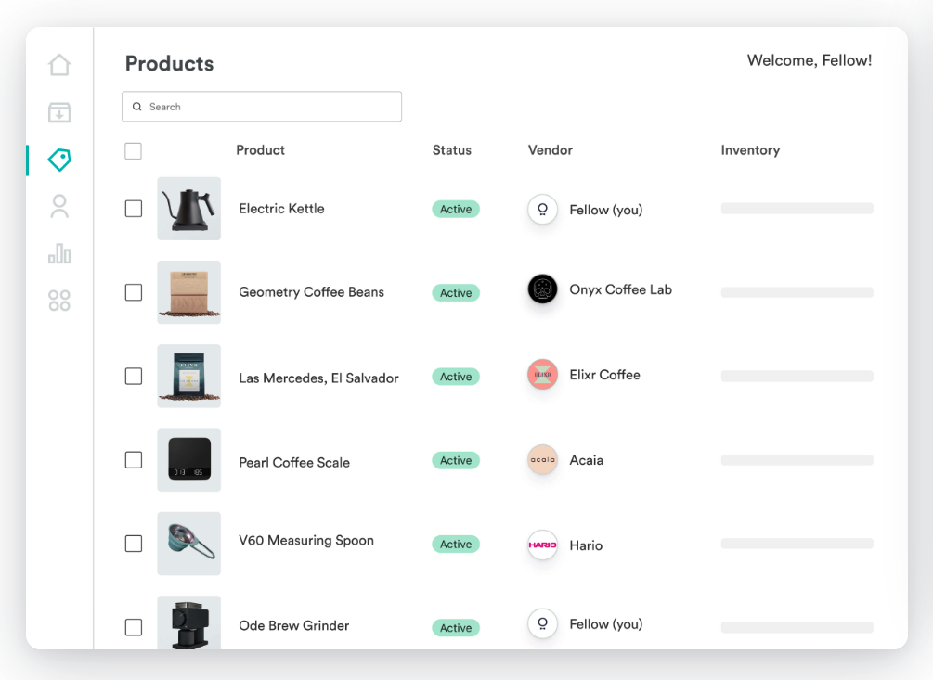Click the Welcome, Fellow! greeting
Image resolution: width=933 pixels, height=680 pixels.
pos(810,60)
